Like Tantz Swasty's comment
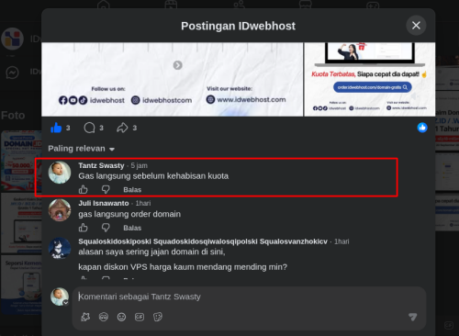The image size is (459, 336). click(83, 190)
